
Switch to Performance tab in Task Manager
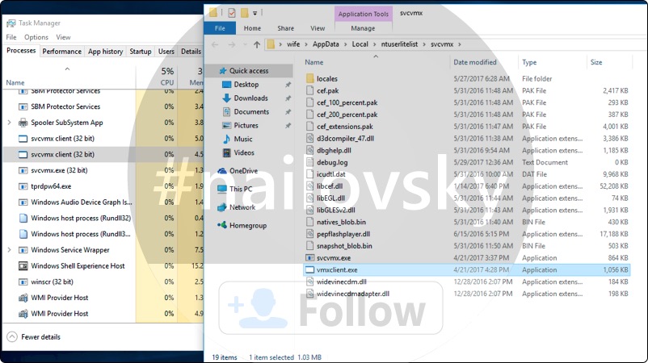click(61, 51)
